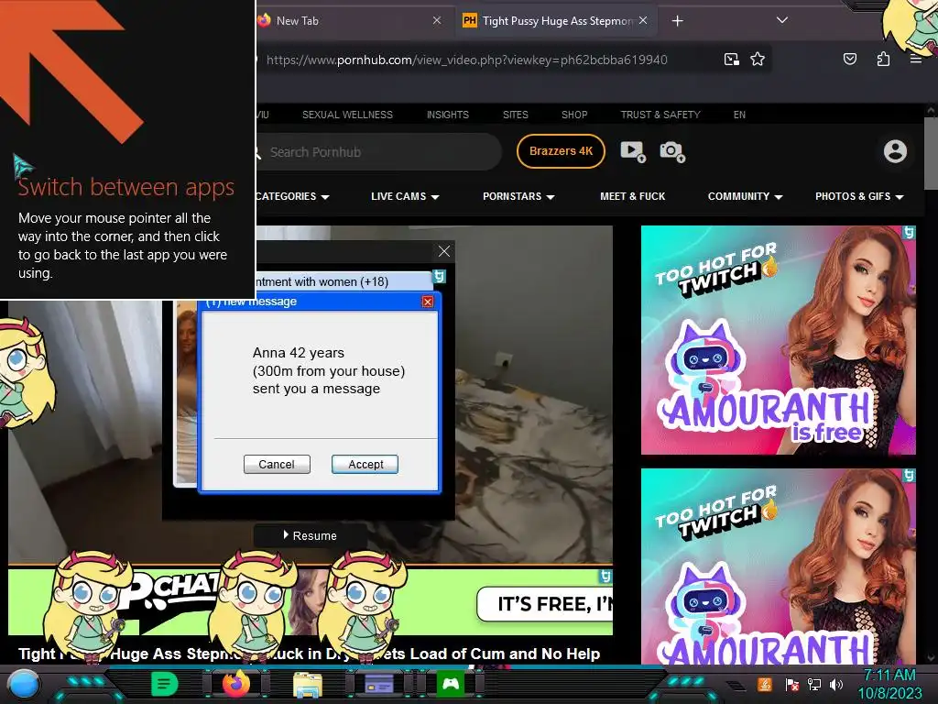This screenshot has height=704, width=938.
Task: Click the upload video icon
Action: (632, 151)
